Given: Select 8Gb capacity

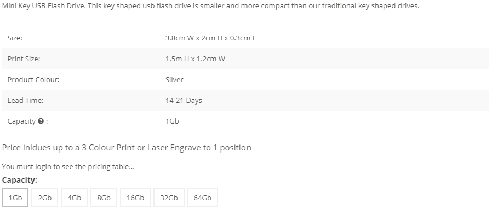Looking at the screenshot, I should [104, 198].
